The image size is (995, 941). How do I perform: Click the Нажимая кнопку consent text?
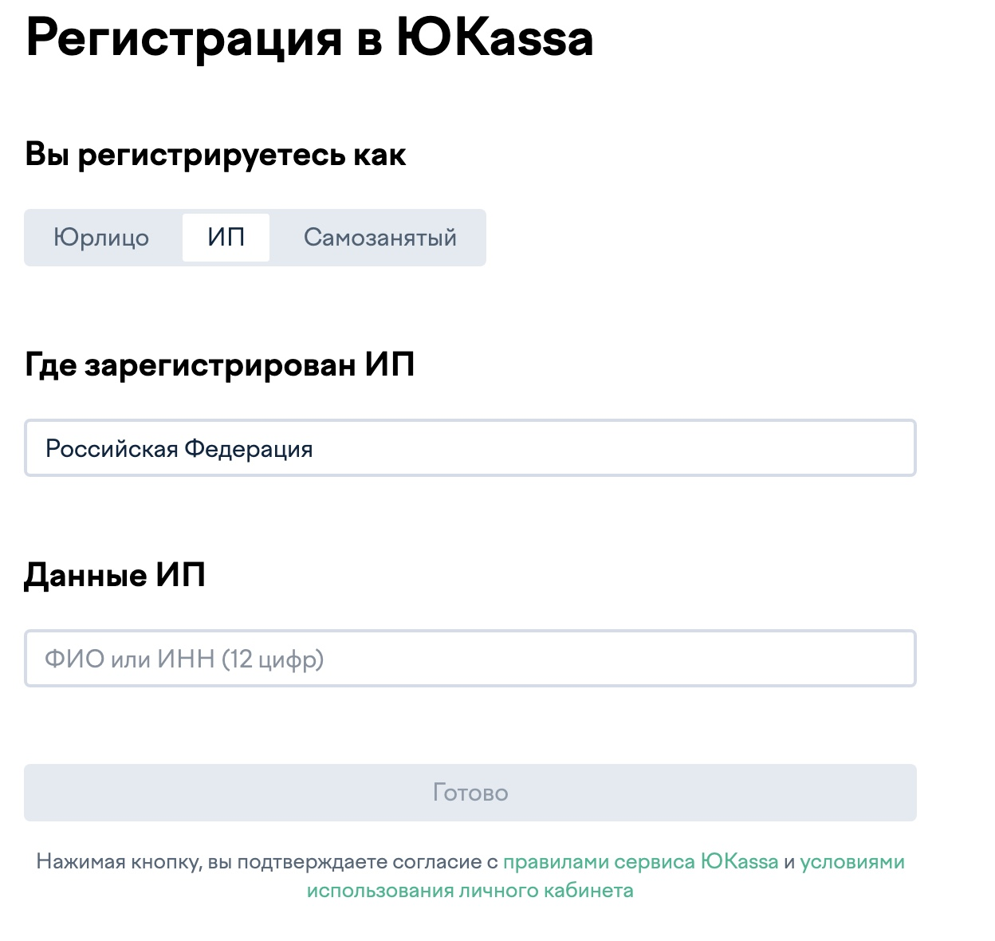click(266, 862)
